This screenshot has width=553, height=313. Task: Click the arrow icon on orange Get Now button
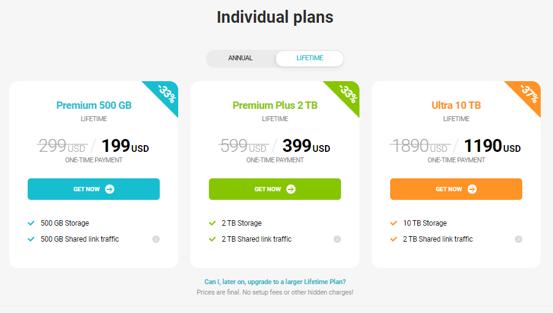click(472, 189)
